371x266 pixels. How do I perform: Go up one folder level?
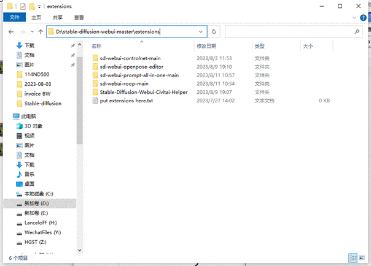click(41, 32)
